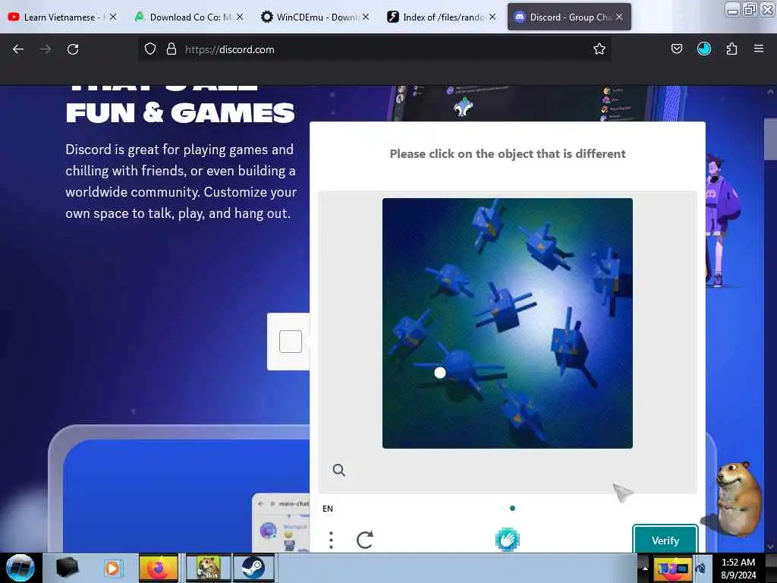Reload the Discord page
The width and height of the screenshot is (777, 583).
point(73,49)
